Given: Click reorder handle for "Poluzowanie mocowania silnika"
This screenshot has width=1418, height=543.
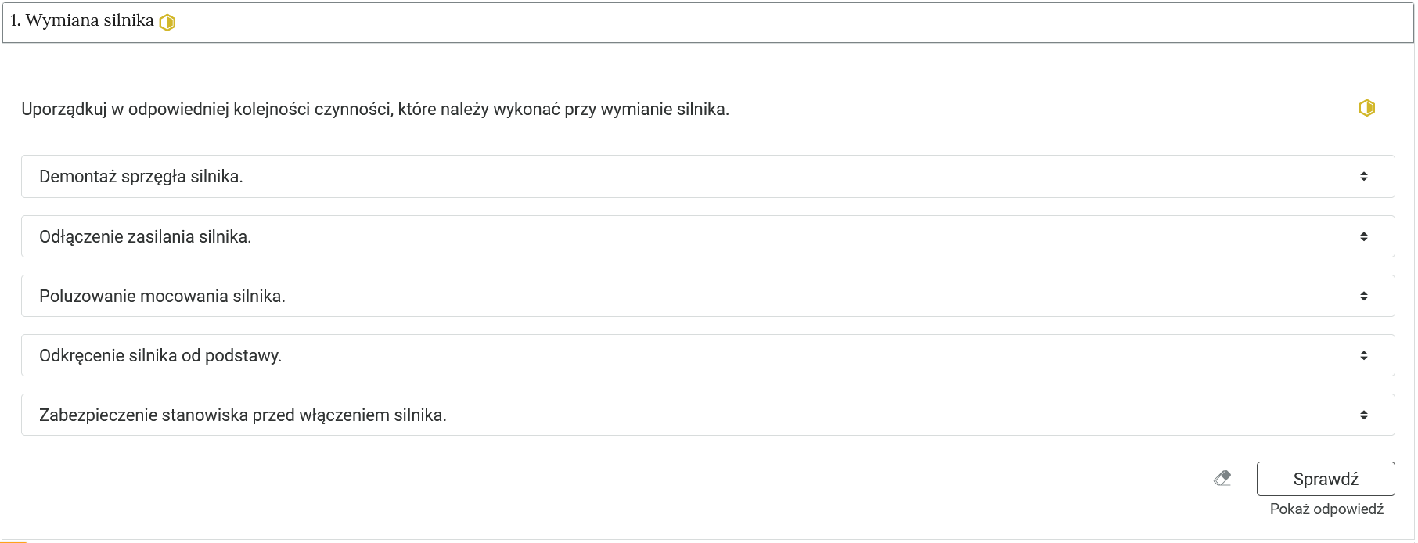Looking at the screenshot, I should point(1363,296).
